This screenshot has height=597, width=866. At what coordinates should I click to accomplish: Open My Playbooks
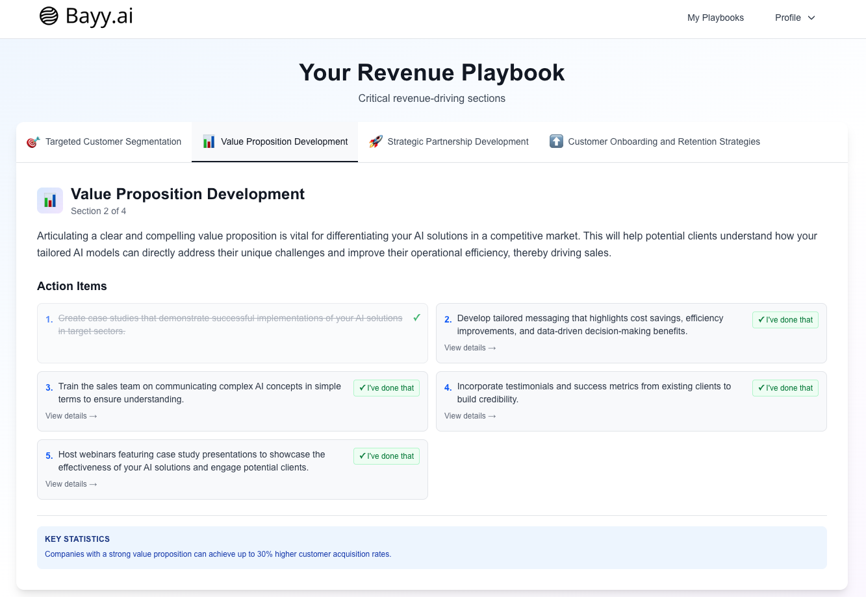coord(715,18)
